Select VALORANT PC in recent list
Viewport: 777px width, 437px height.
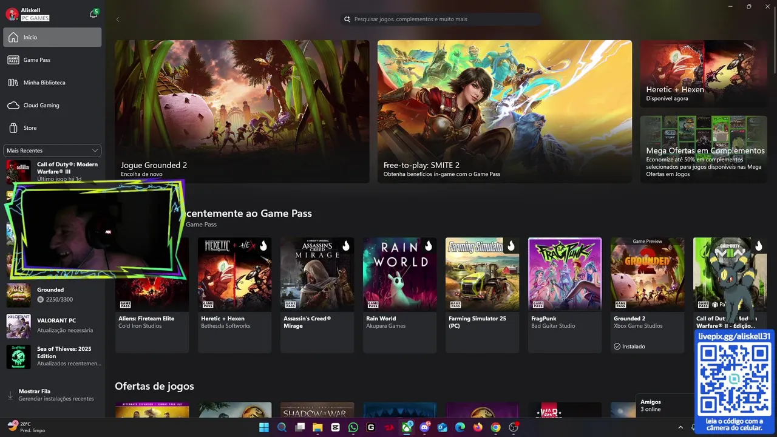click(x=52, y=325)
